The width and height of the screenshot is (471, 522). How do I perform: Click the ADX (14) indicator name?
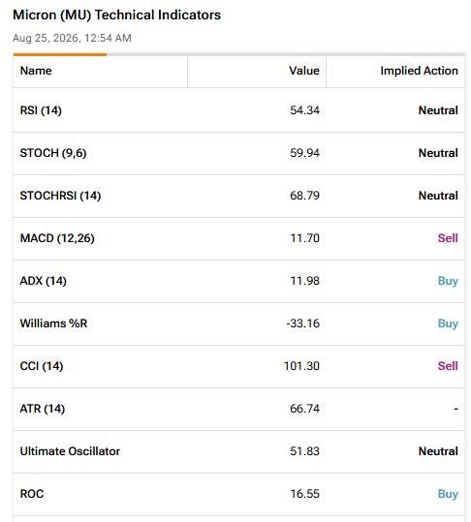point(43,281)
